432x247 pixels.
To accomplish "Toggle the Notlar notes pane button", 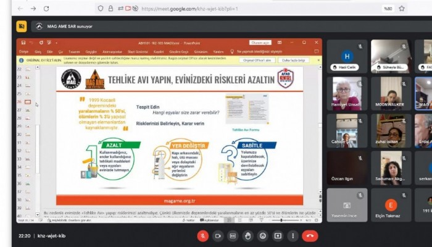I will pos(188,220).
